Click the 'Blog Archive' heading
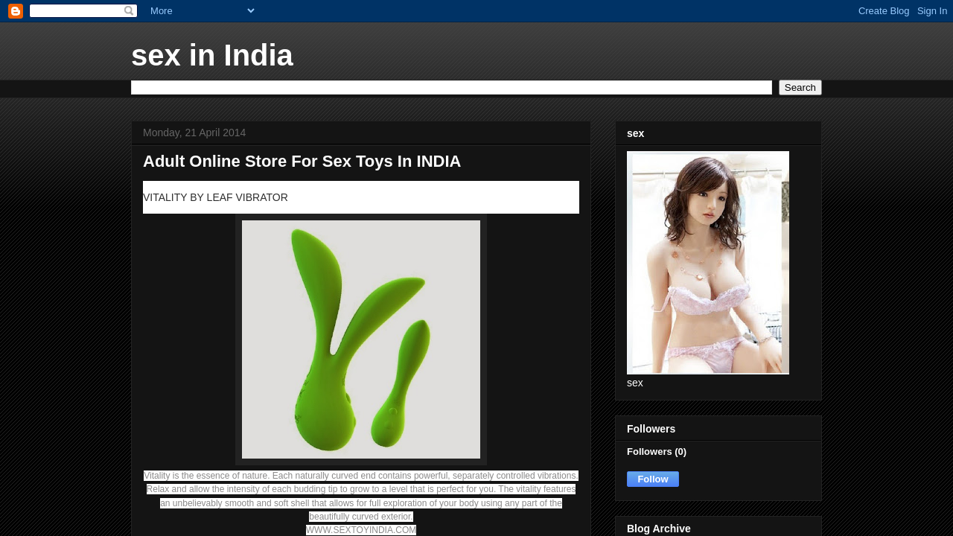The height and width of the screenshot is (536, 953). (659, 529)
